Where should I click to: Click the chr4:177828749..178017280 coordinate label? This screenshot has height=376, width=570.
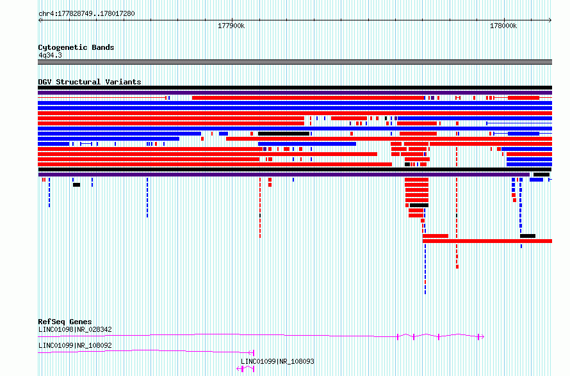tap(86, 14)
